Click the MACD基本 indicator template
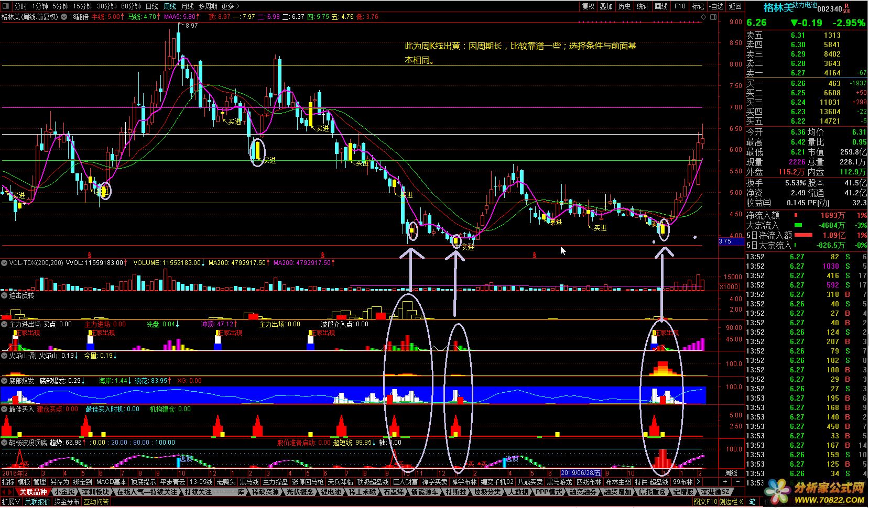The image size is (869, 508). pos(111,482)
